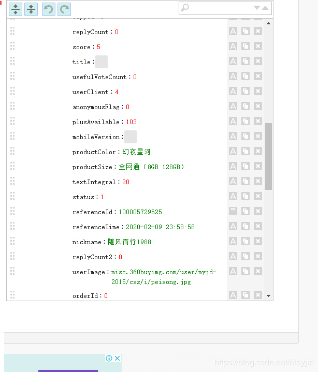Select the referenceTime value 2020-02-09 23:58:58
The image size is (318, 372).
[160, 227]
